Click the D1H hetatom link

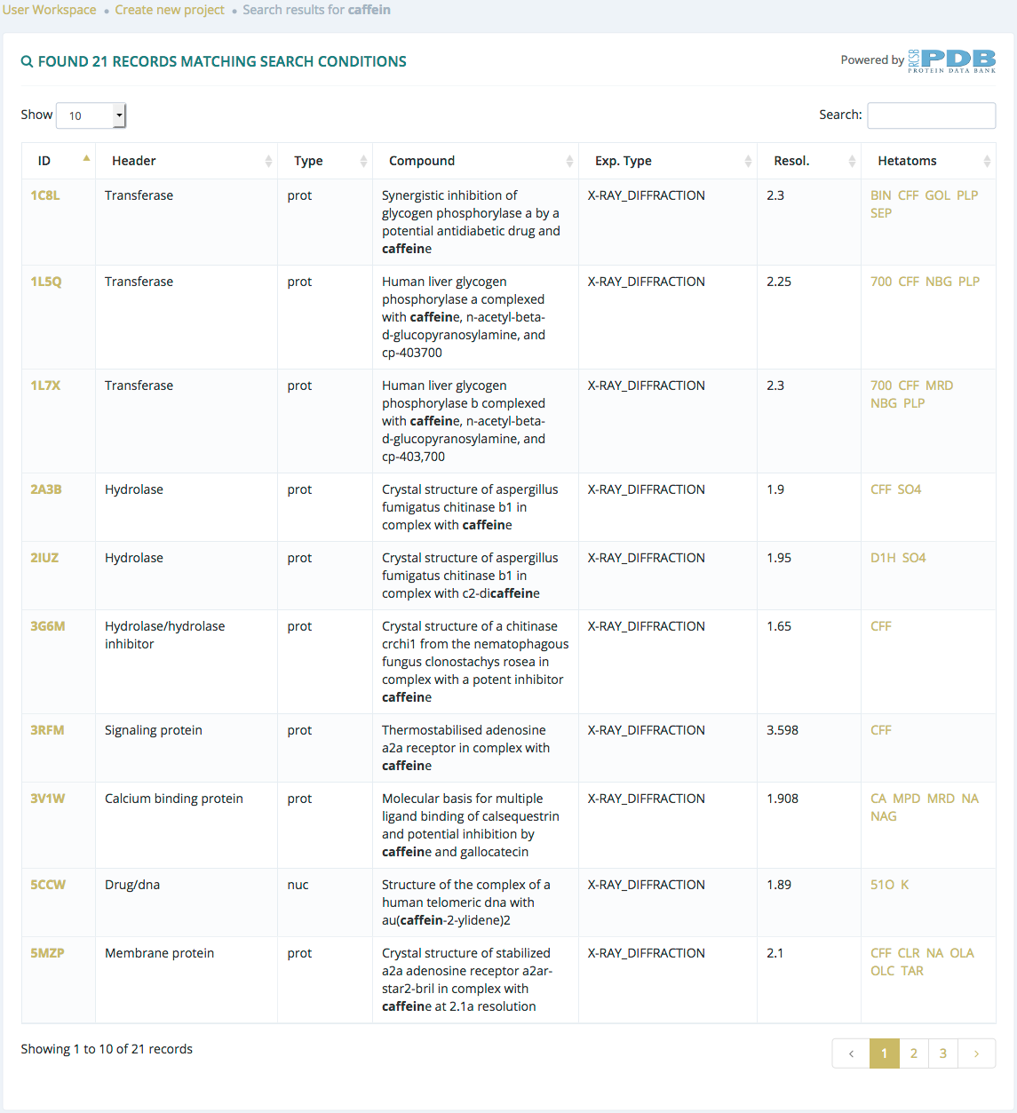(883, 558)
